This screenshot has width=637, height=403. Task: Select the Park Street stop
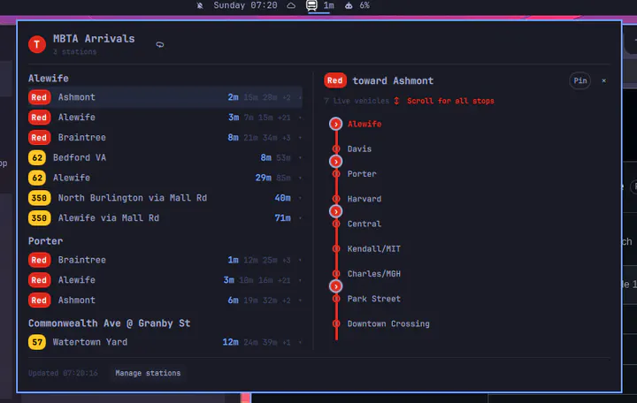(373, 299)
